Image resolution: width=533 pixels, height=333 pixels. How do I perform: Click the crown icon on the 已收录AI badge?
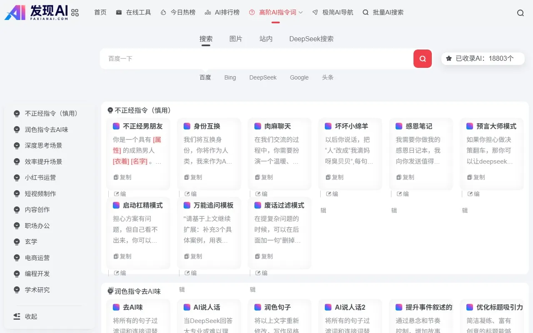click(x=450, y=58)
